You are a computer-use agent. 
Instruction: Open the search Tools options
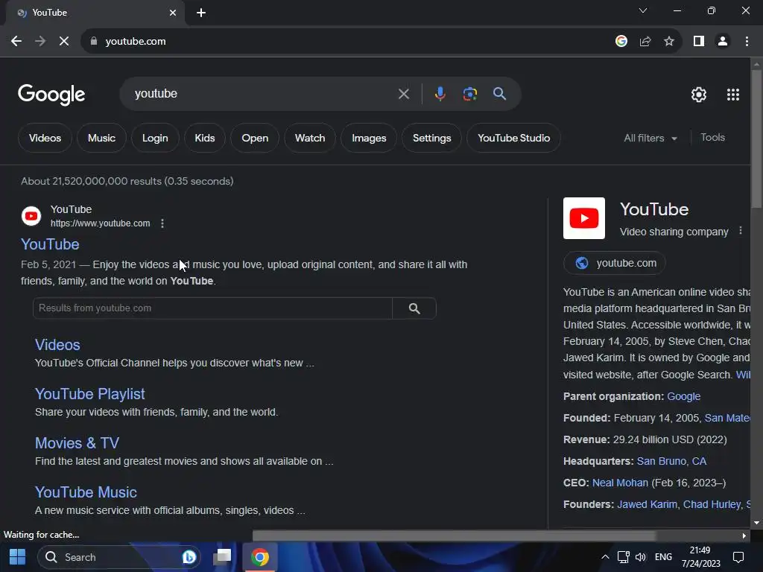tap(712, 138)
